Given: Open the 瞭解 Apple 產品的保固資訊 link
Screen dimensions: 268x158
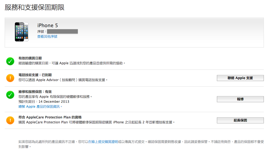Looking at the screenshot, I should 40,107.
